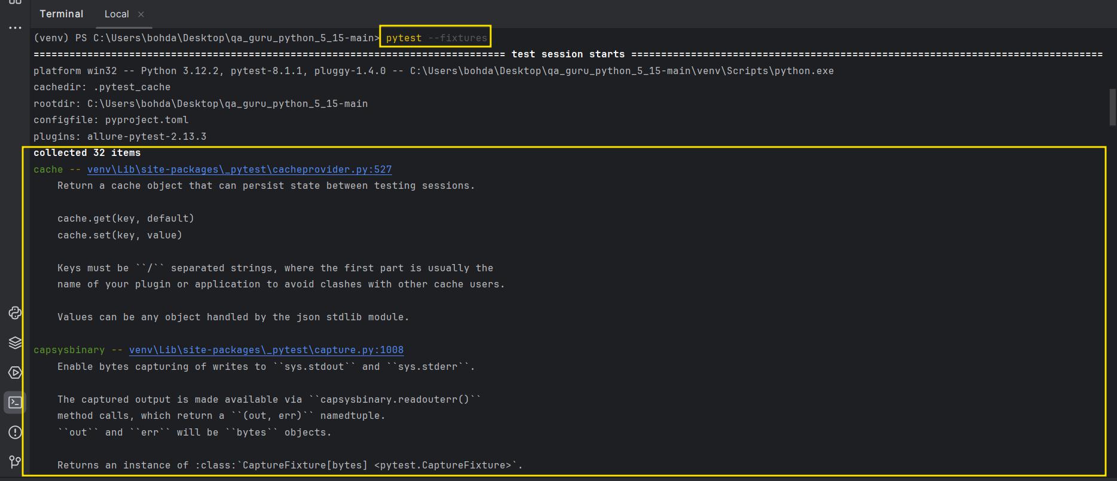This screenshot has height=481, width=1117.
Task: Click the 'name of your plugin or application' line
Action: pyautogui.click(x=281, y=284)
